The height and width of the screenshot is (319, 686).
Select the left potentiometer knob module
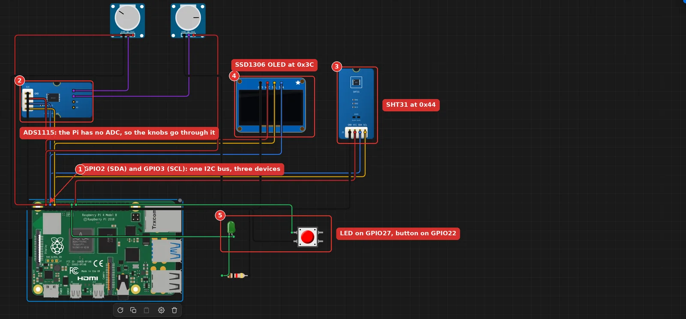point(127,21)
